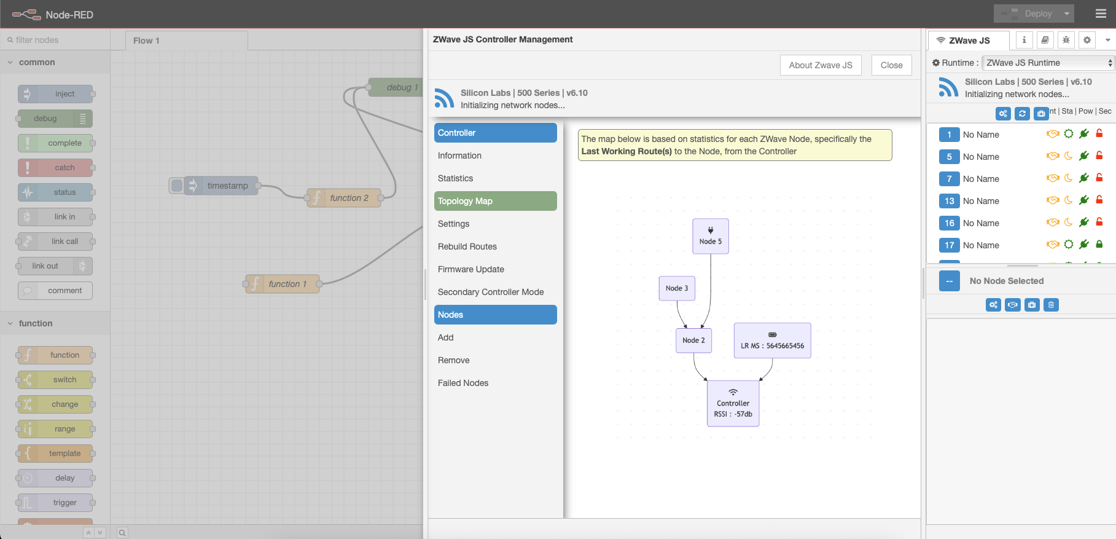
Task: Click the mains power plug icon for node 7
Action: (1084, 178)
